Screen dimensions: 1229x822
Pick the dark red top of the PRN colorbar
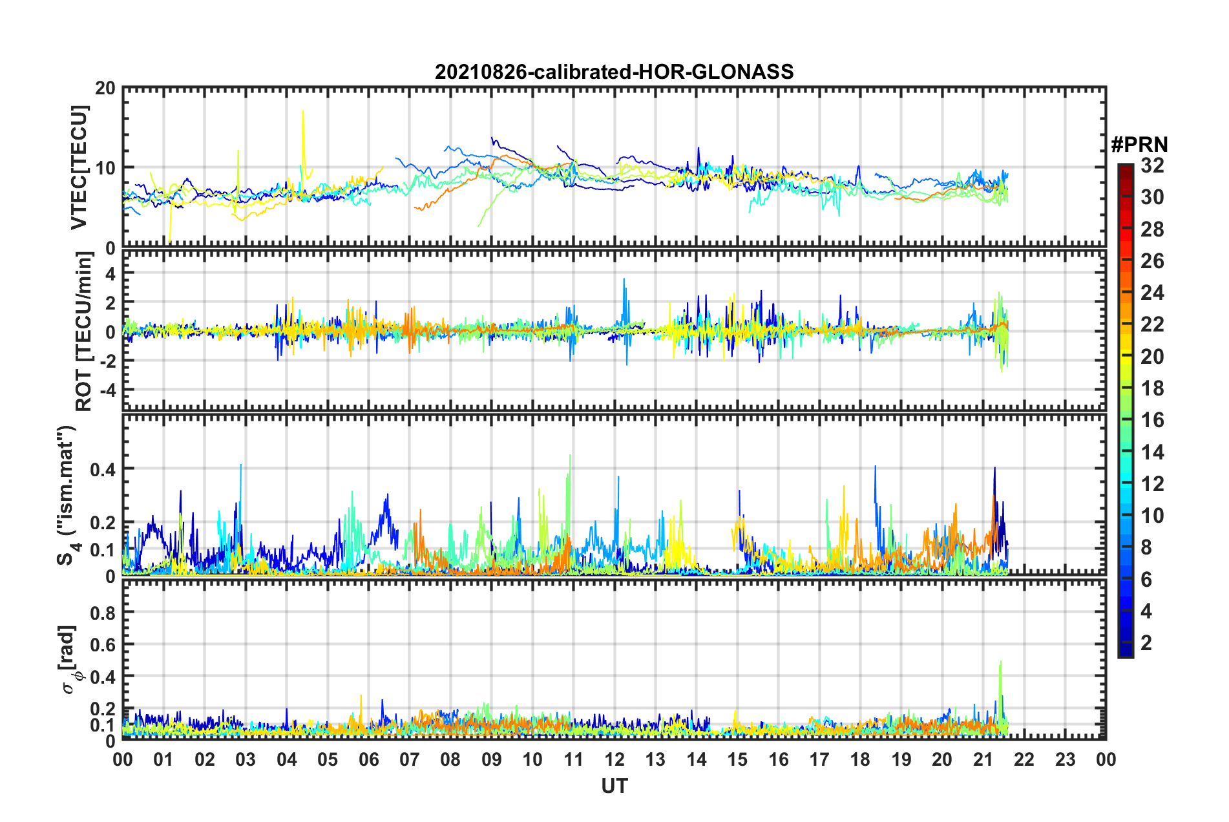(1125, 168)
